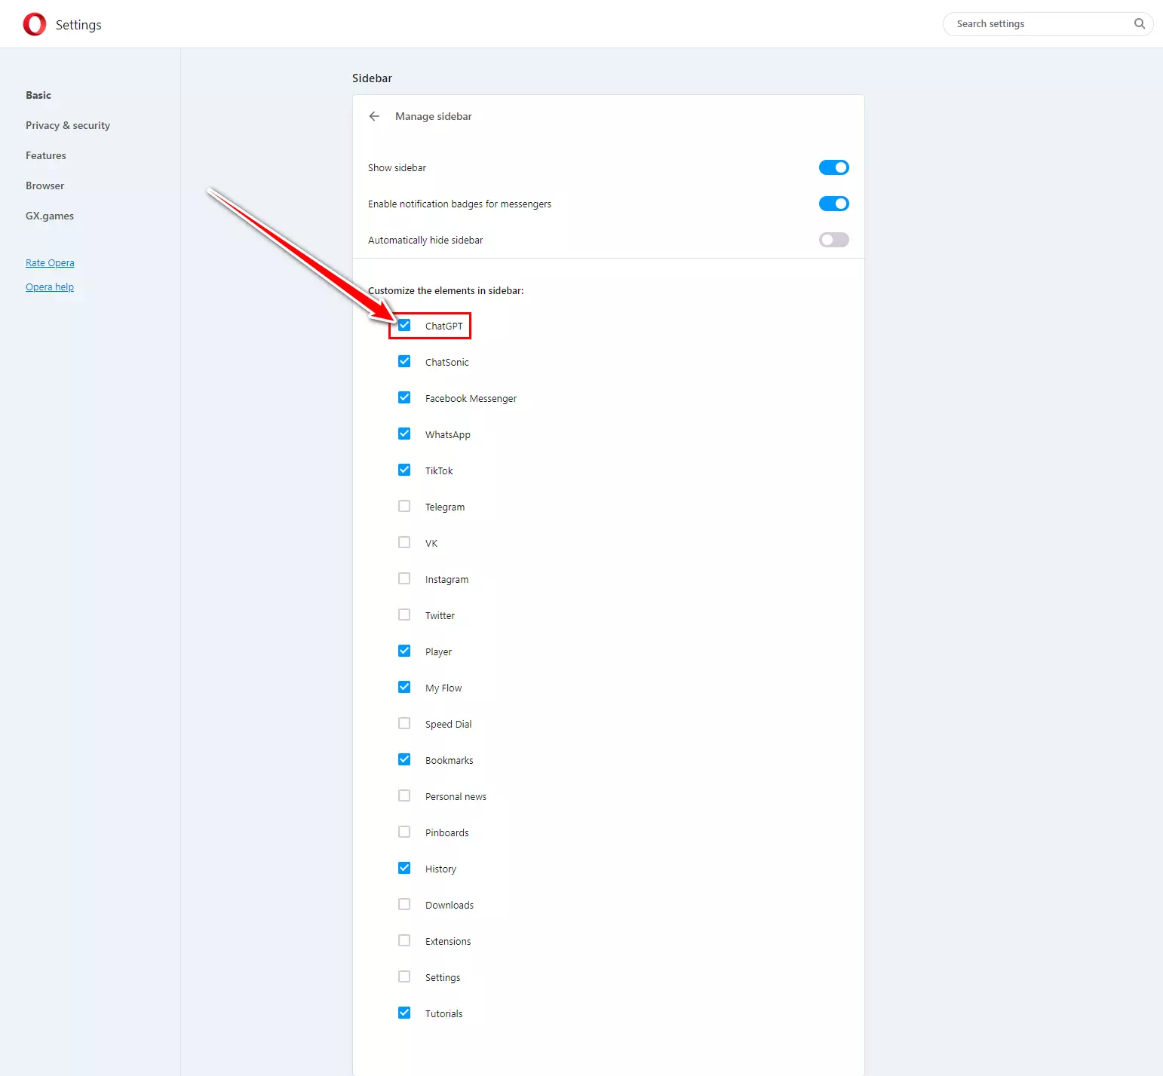Check the Personal news checkbox

[404, 796]
